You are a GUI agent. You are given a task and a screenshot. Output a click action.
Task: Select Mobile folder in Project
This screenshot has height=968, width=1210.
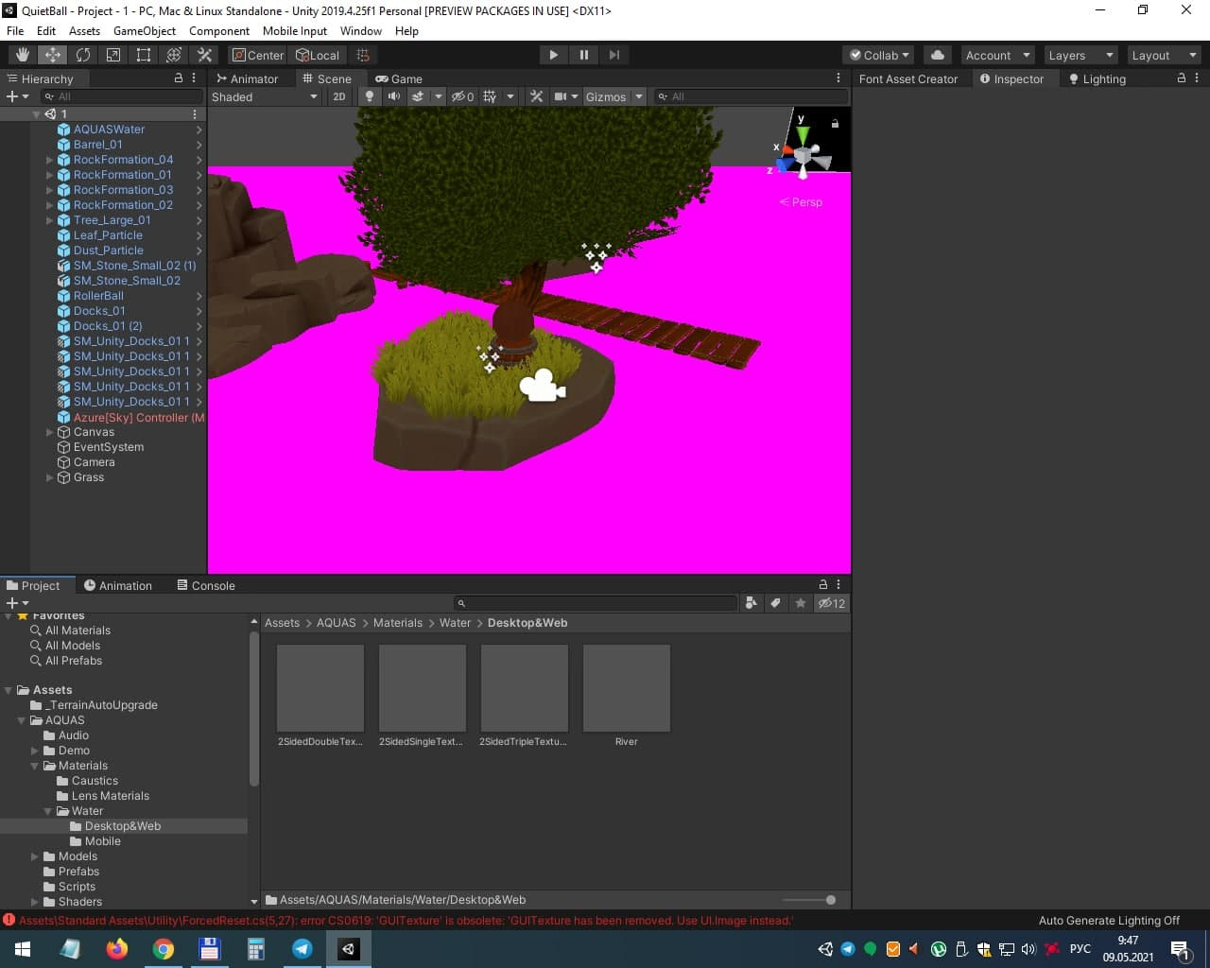[x=102, y=841]
